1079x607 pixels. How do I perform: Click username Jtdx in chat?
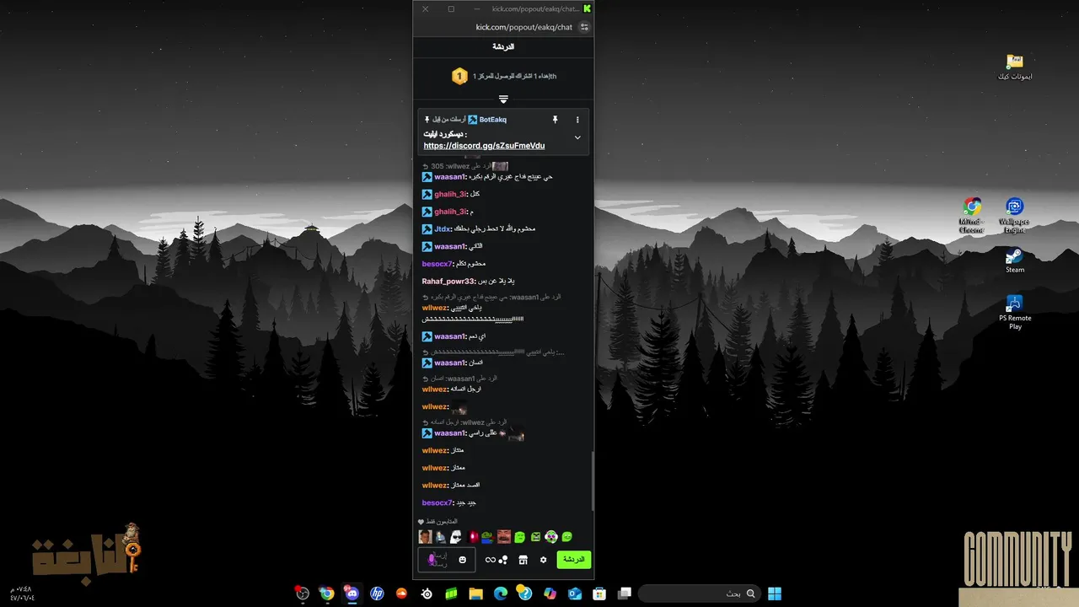[x=444, y=228]
